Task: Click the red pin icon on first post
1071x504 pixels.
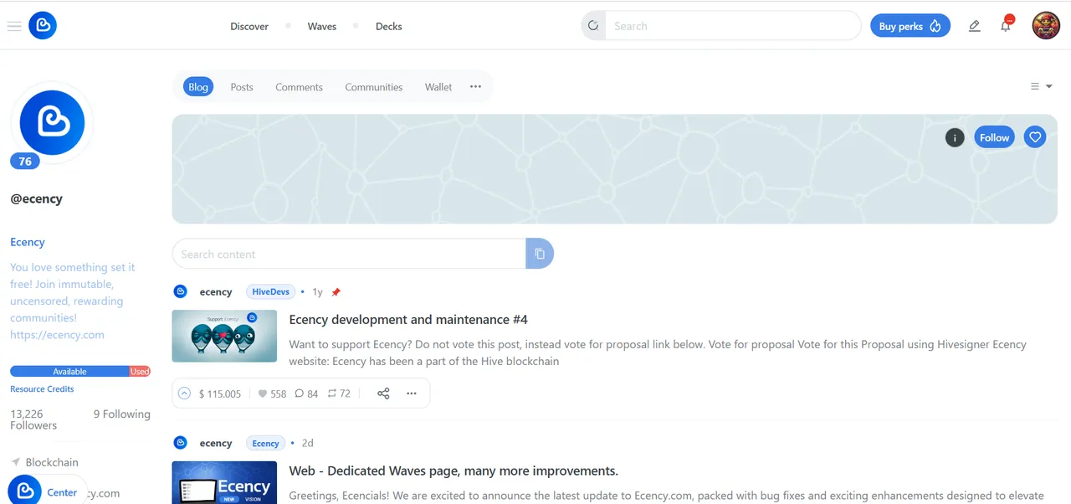Action: (336, 292)
